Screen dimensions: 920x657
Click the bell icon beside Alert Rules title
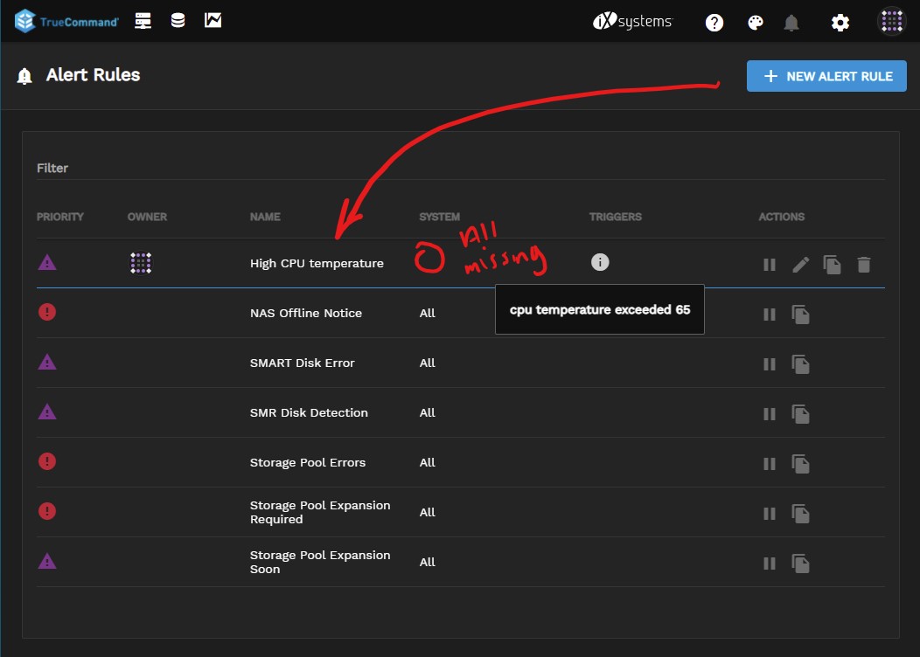click(24, 76)
